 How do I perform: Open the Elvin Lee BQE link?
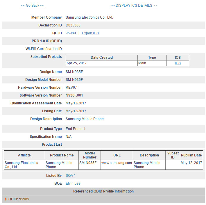73,183
